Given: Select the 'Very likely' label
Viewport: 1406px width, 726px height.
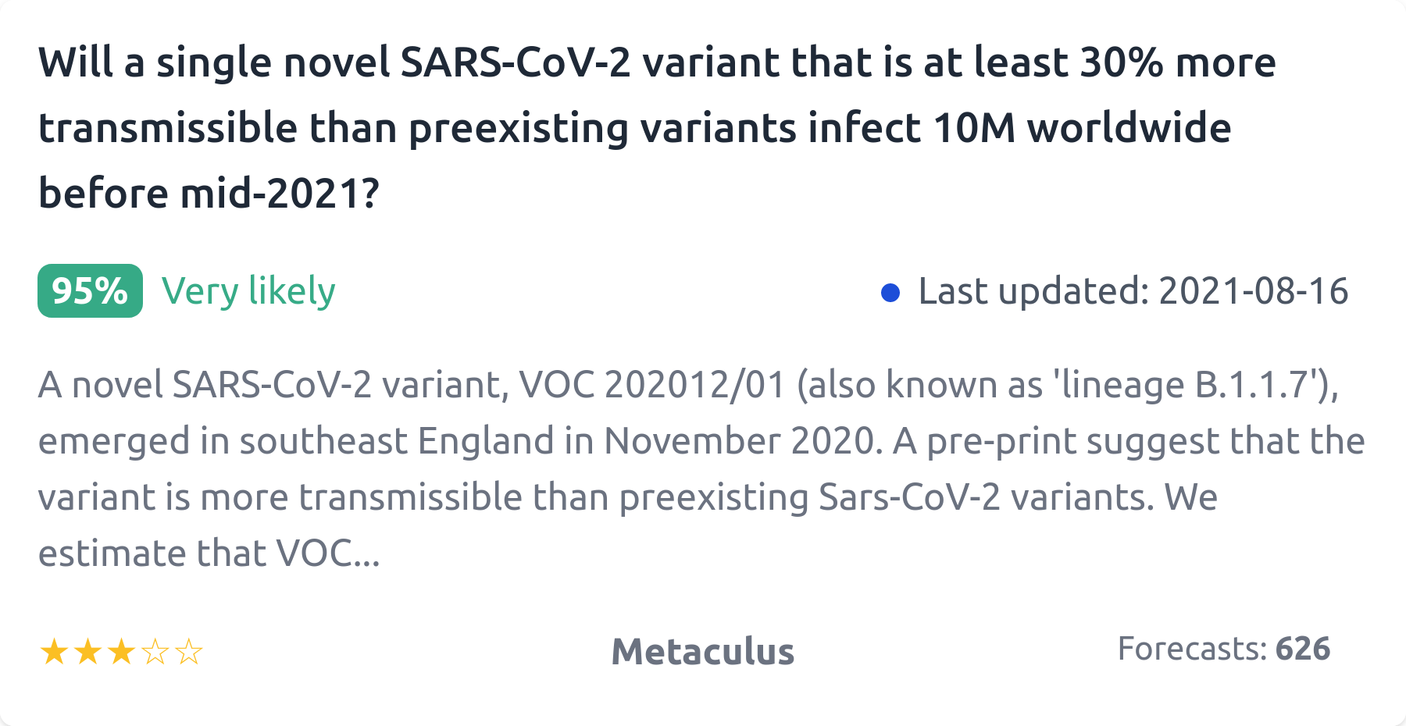Looking at the screenshot, I should tap(248, 291).
